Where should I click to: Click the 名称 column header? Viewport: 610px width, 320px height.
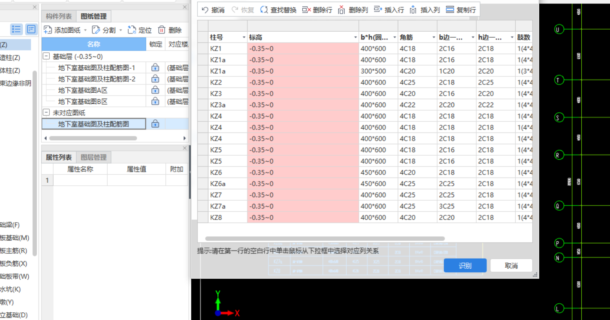click(x=94, y=44)
